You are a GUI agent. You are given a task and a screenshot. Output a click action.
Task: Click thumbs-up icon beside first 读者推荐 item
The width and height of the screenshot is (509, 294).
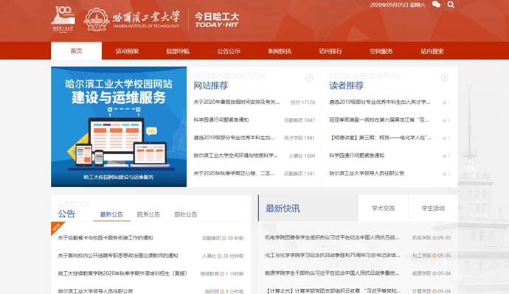(x=444, y=102)
